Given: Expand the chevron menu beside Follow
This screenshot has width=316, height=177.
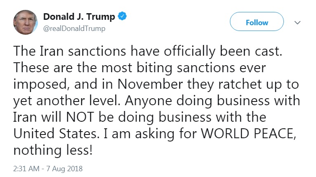Looking at the screenshot, I should tap(297, 22).
